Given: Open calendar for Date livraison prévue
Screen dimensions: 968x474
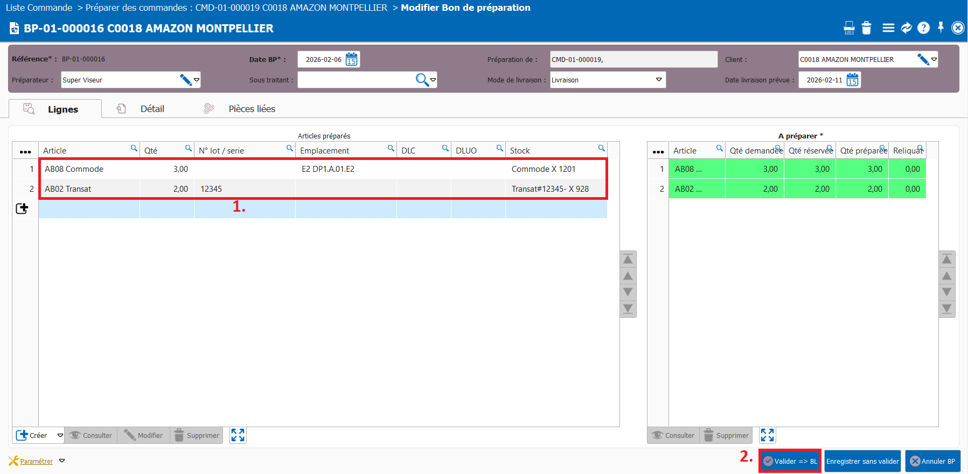Looking at the screenshot, I should (852, 80).
